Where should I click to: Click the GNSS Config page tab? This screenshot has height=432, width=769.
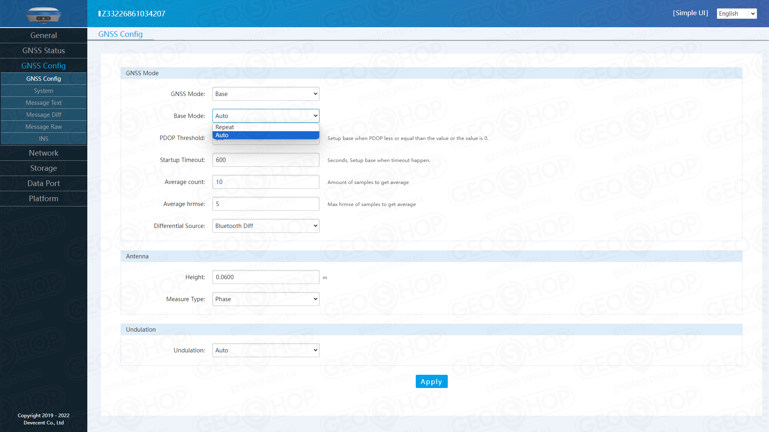click(120, 34)
